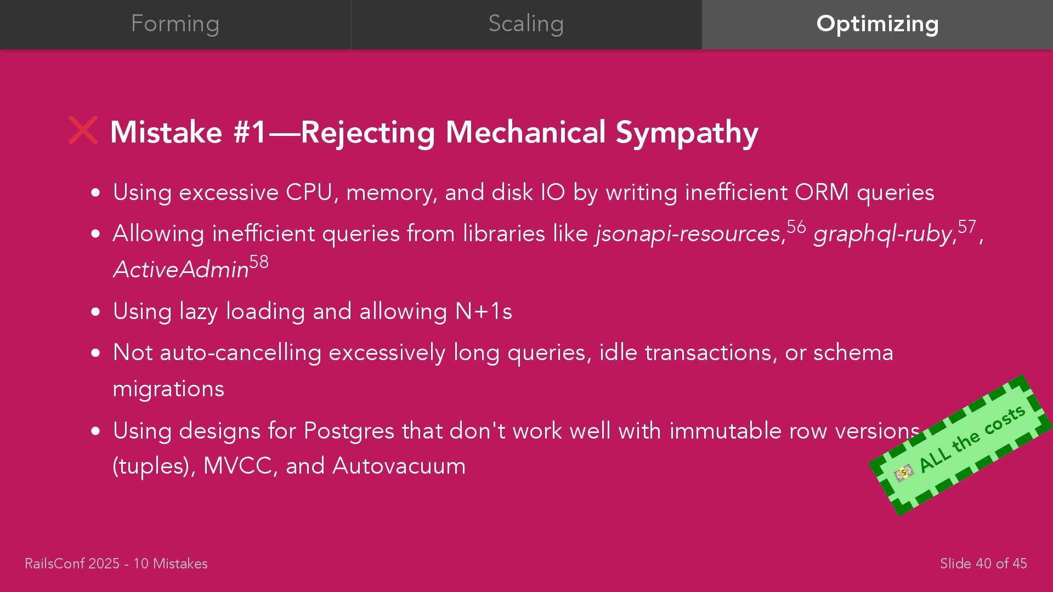Open the Scaling section tab
This screenshot has width=1053, height=592.
click(x=526, y=24)
